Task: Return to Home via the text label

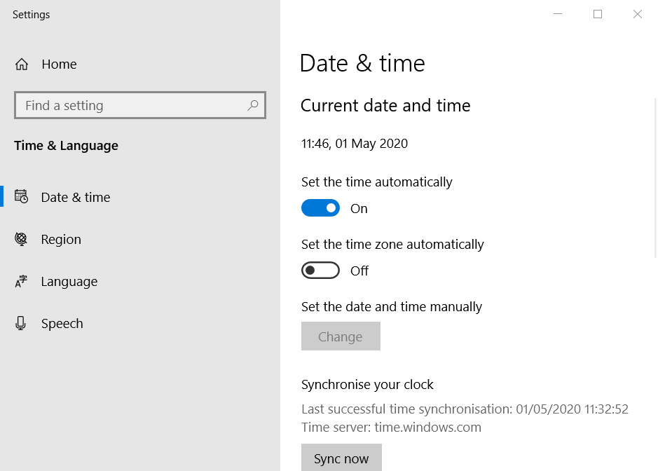Action: [x=59, y=64]
